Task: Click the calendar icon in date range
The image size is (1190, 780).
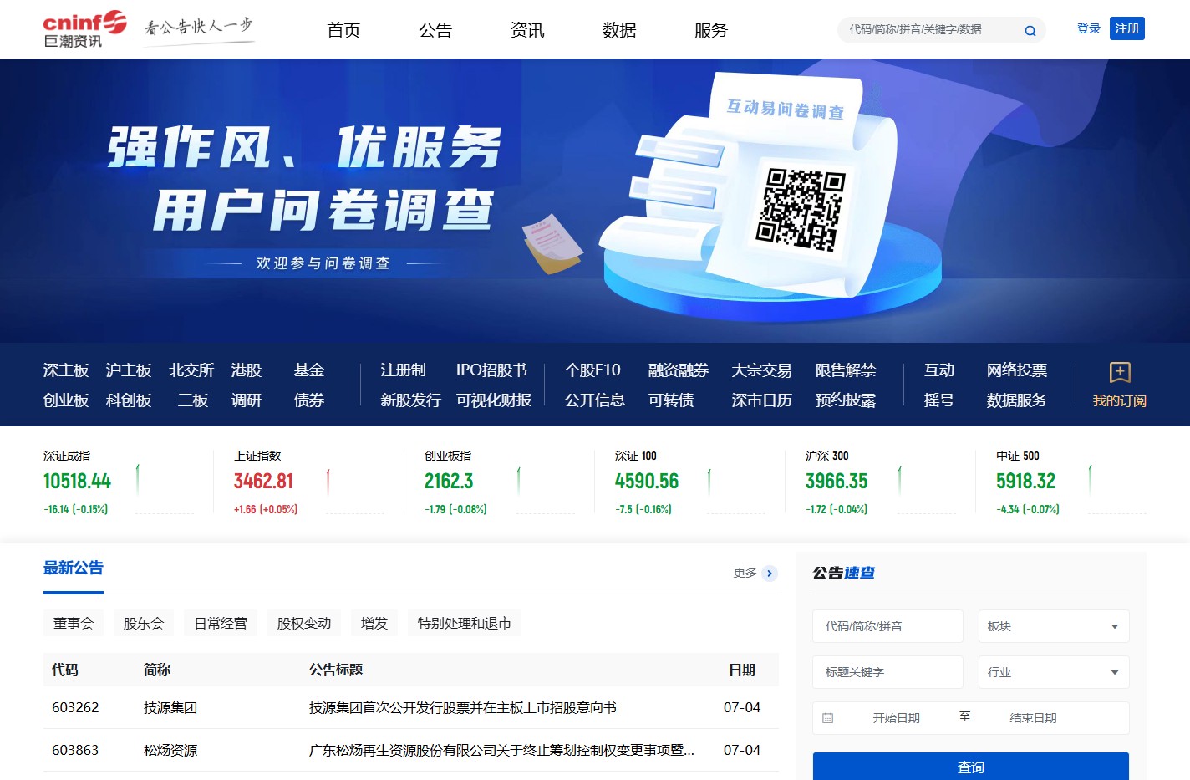Action: pos(827,718)
